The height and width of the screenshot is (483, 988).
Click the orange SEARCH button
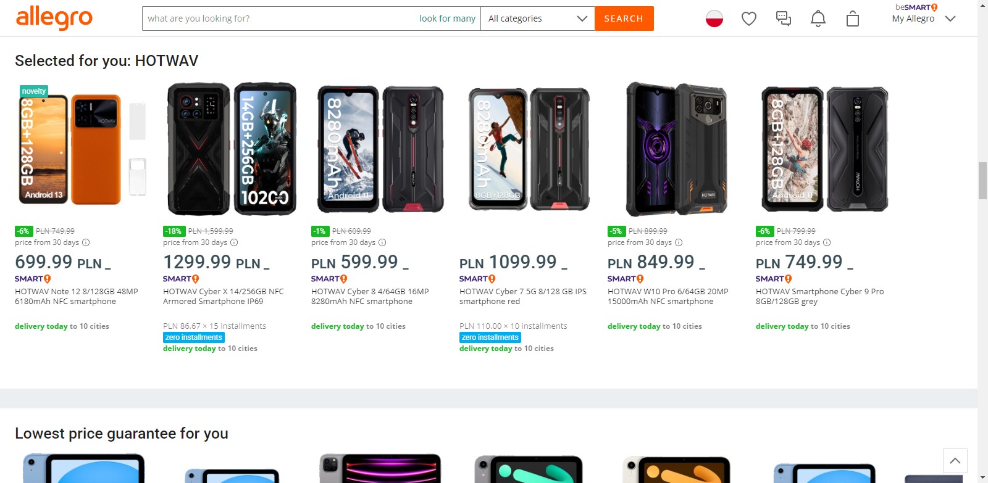tap(624, 19)
